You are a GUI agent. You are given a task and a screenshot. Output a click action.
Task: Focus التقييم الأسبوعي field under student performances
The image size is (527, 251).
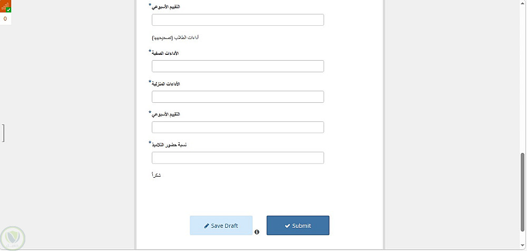point(238,127)
